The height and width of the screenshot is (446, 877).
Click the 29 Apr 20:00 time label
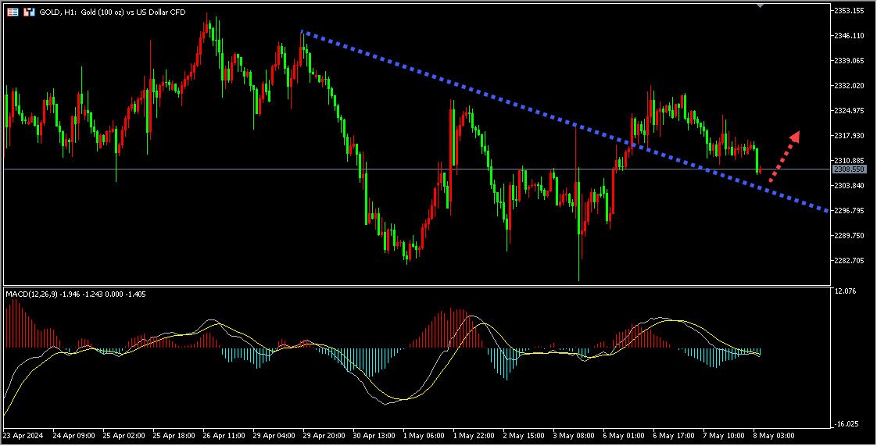click(324, 435)
